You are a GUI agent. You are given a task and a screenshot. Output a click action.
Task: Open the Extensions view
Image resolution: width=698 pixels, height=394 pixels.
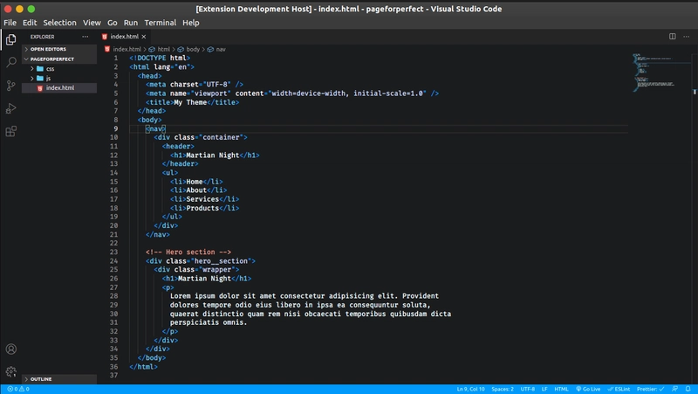[x=10, y=132]
